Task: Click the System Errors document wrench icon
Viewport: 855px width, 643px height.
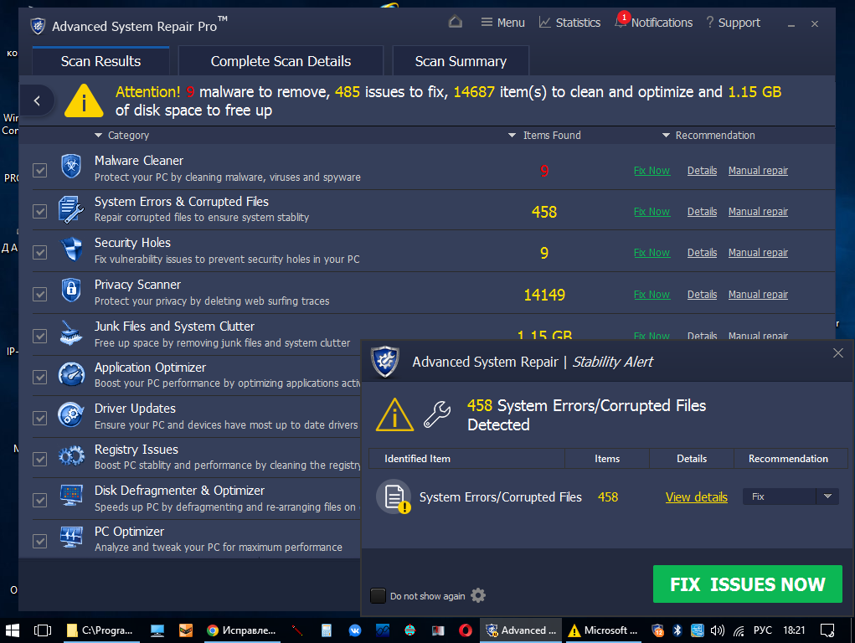Action: click(71, 209)
